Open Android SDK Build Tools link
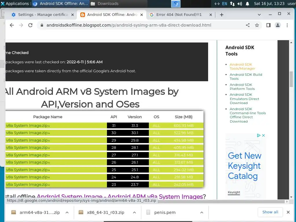This screenshot has width=296, height=222. click(246, 76)
